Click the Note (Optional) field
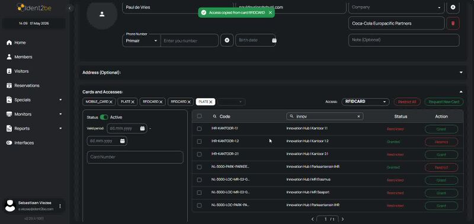474x224 pixels. 404,40
